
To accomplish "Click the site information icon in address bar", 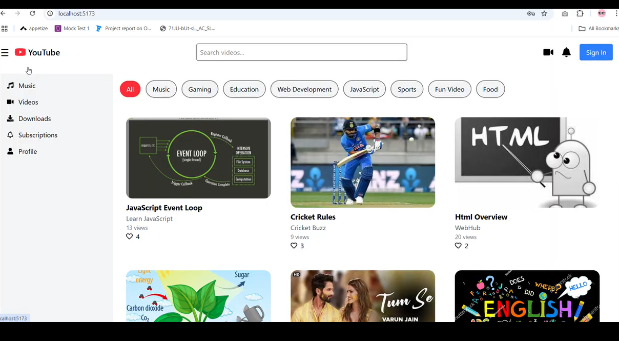I will [50, 14].
